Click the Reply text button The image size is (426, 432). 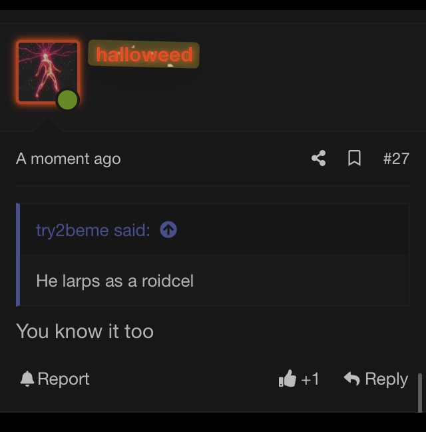tap(386, 379)
